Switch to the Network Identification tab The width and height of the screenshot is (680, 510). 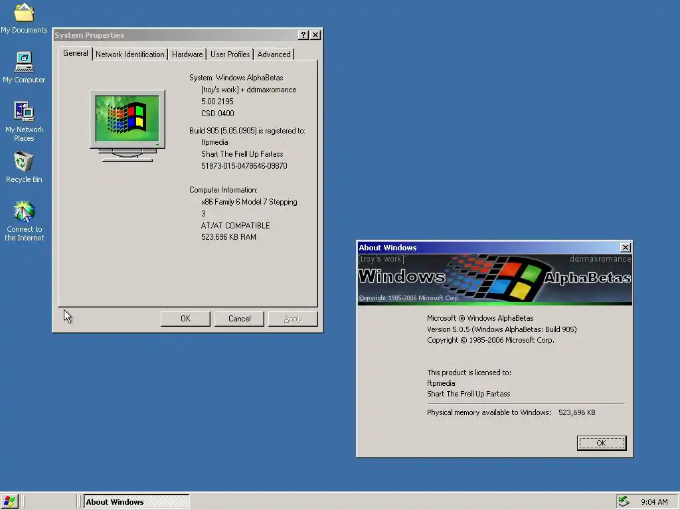129,54
